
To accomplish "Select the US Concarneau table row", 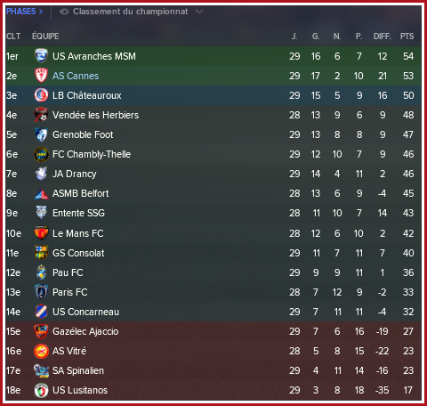I will (x=213, y=312).
